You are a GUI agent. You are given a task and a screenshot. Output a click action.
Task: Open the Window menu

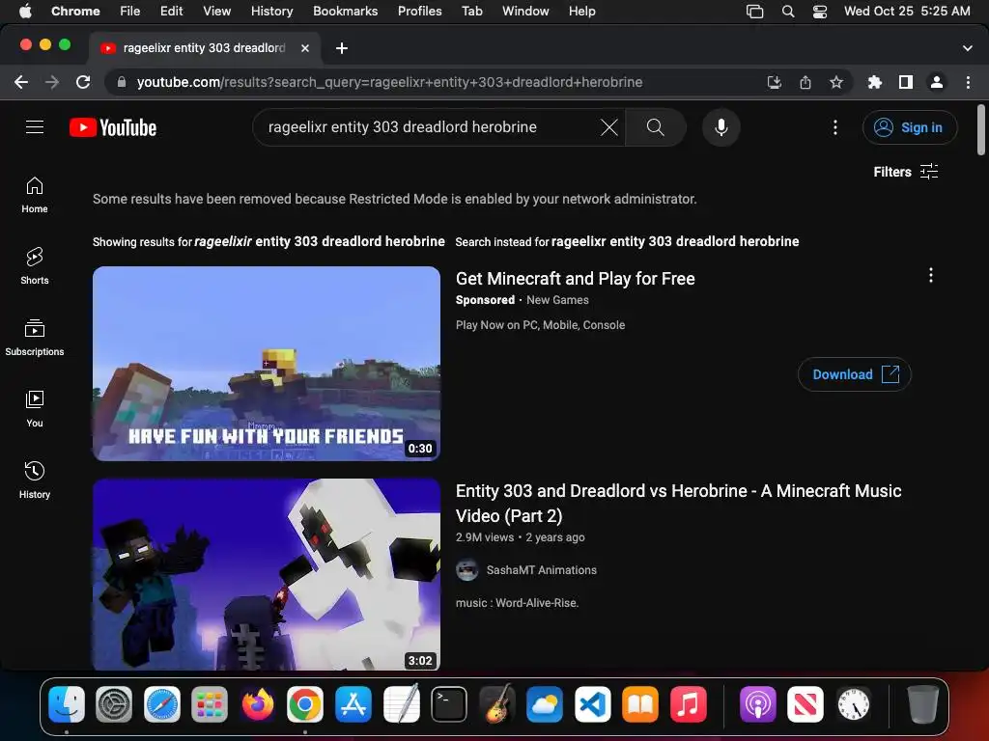[525, 12]
